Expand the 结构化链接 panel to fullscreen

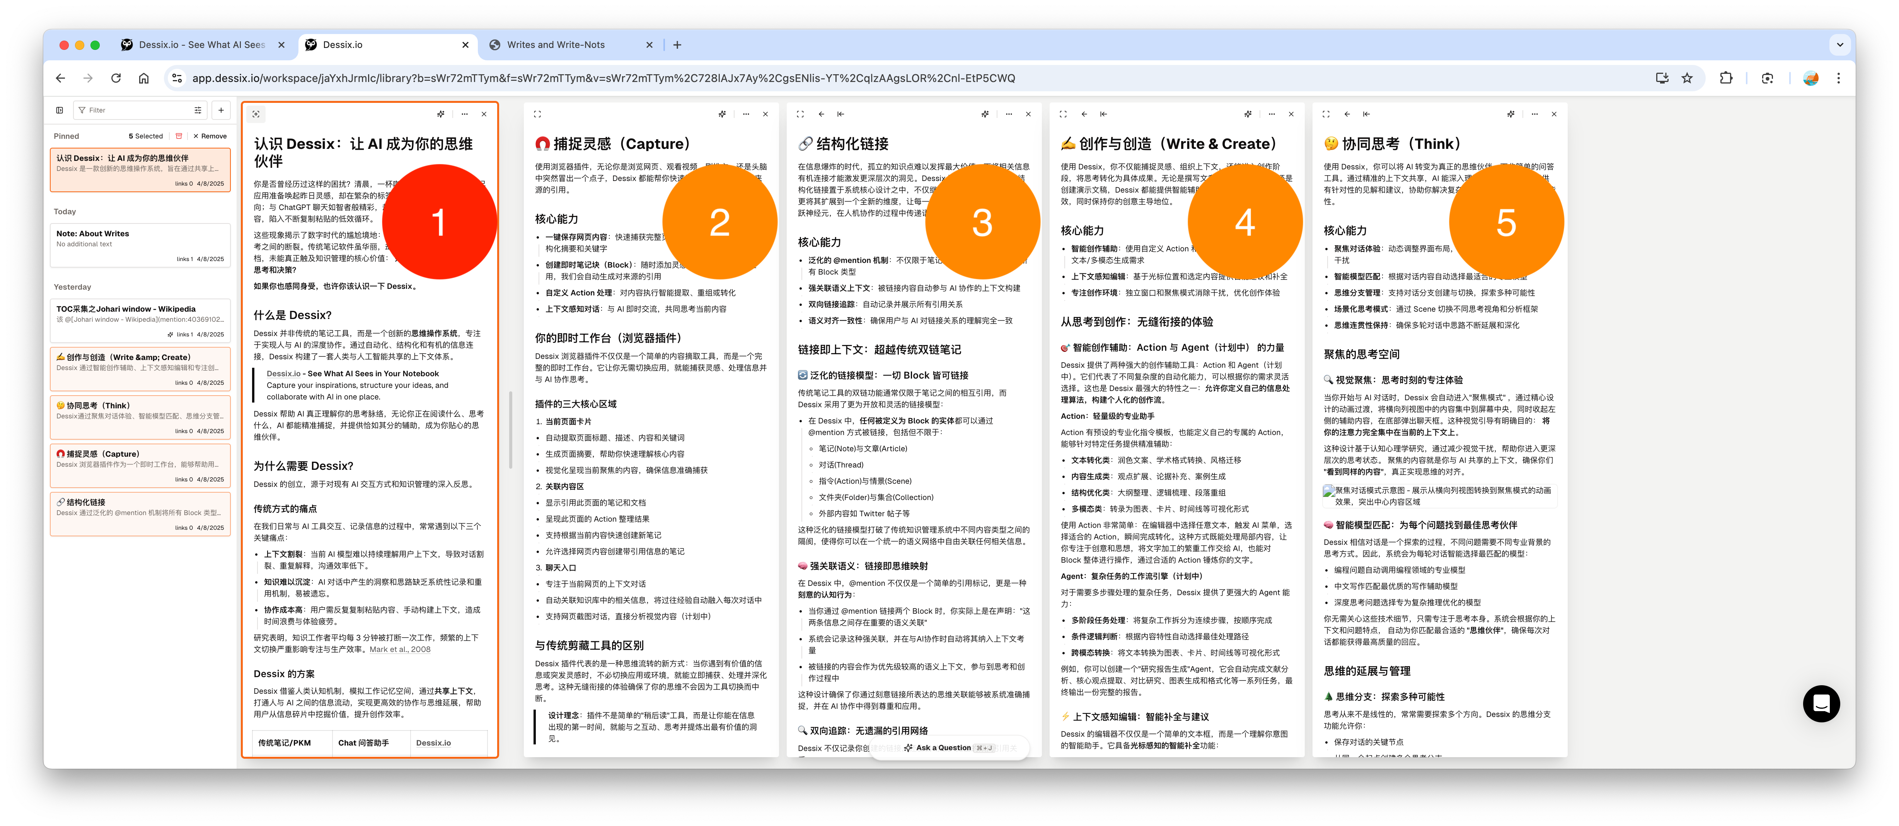[x=801, y=114]
